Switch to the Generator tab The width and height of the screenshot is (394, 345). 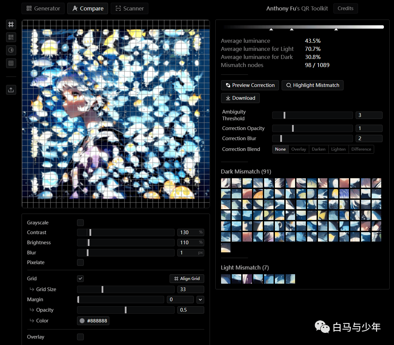(x=43, y=8)
